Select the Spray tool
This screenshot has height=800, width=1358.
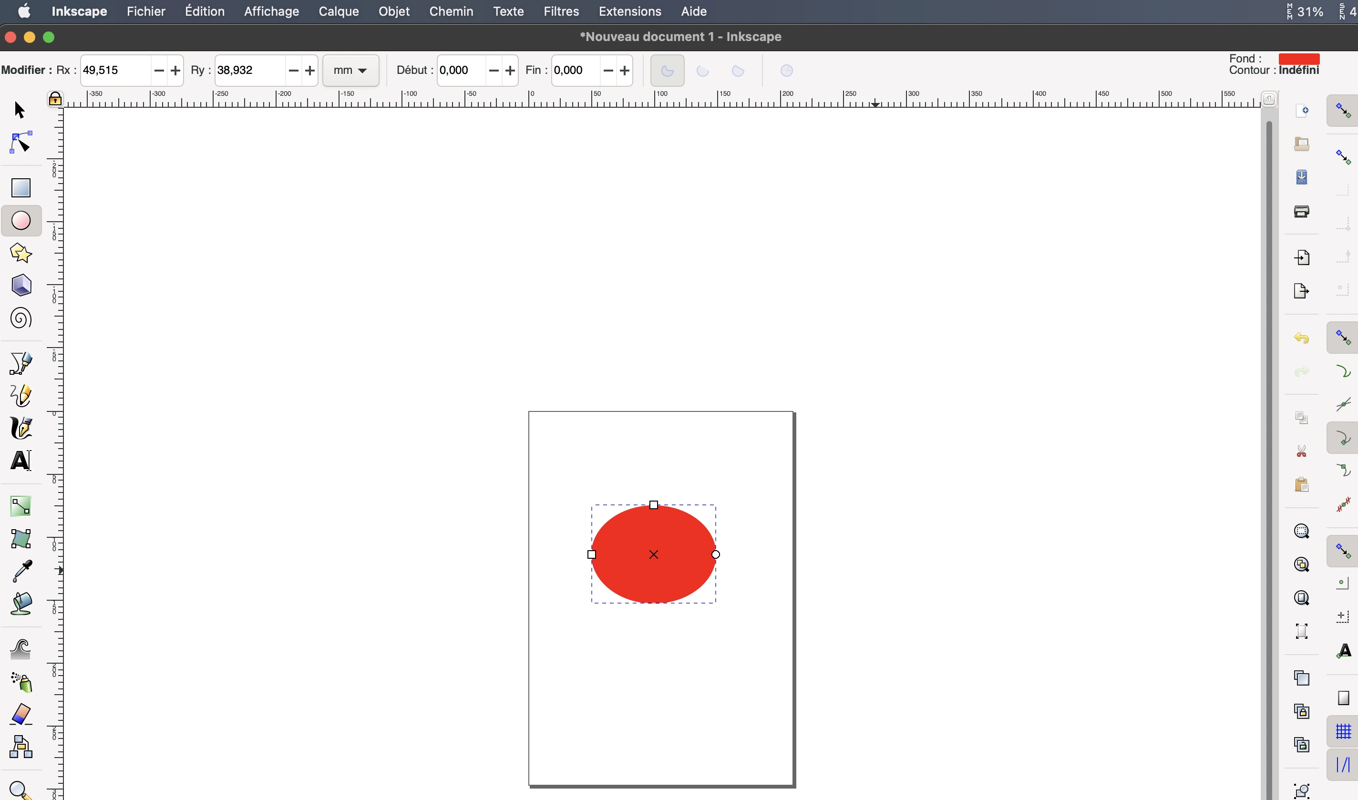click(21, 682)
